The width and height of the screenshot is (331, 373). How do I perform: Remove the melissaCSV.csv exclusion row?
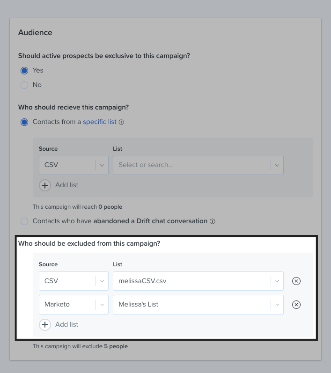(296, 281)
